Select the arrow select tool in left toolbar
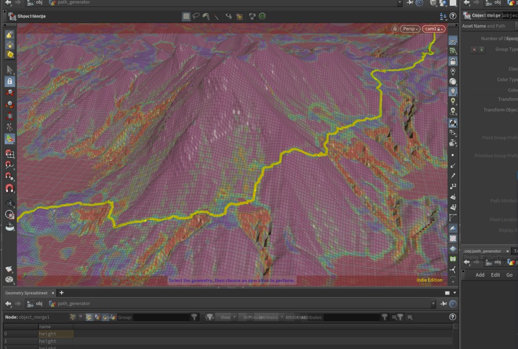518x349 pixels. pyautogui.click(x=9, y=69)
